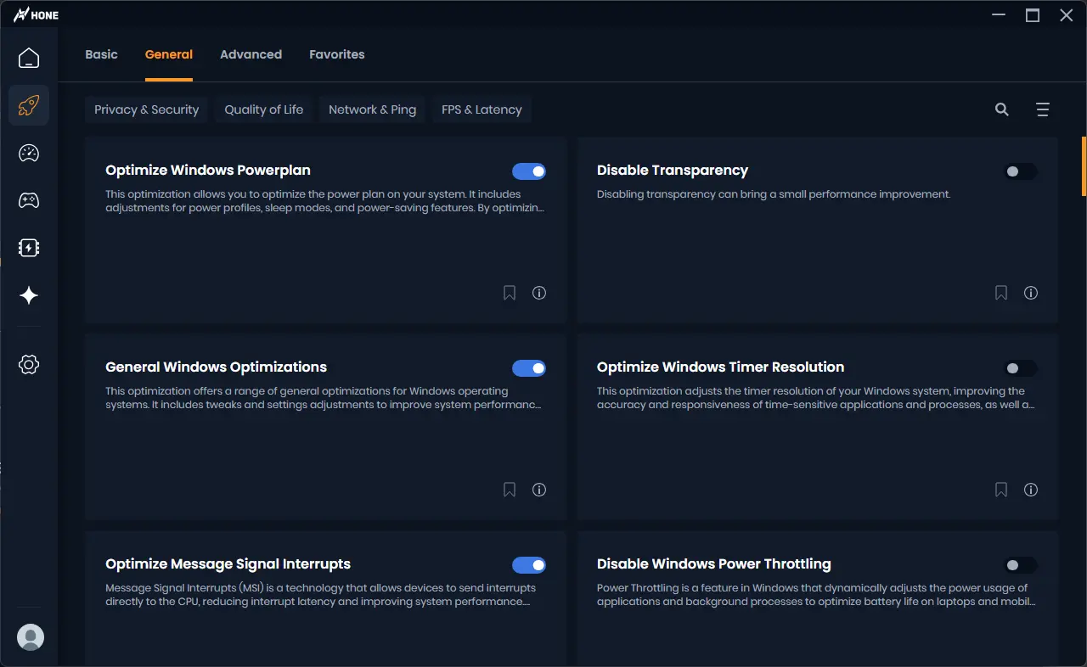Viewport: 1087px width, 667px height.
Task: Open the list view options menu
Action: 1043,109
